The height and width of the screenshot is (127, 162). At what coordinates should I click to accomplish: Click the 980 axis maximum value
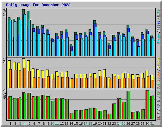(5, 60)
